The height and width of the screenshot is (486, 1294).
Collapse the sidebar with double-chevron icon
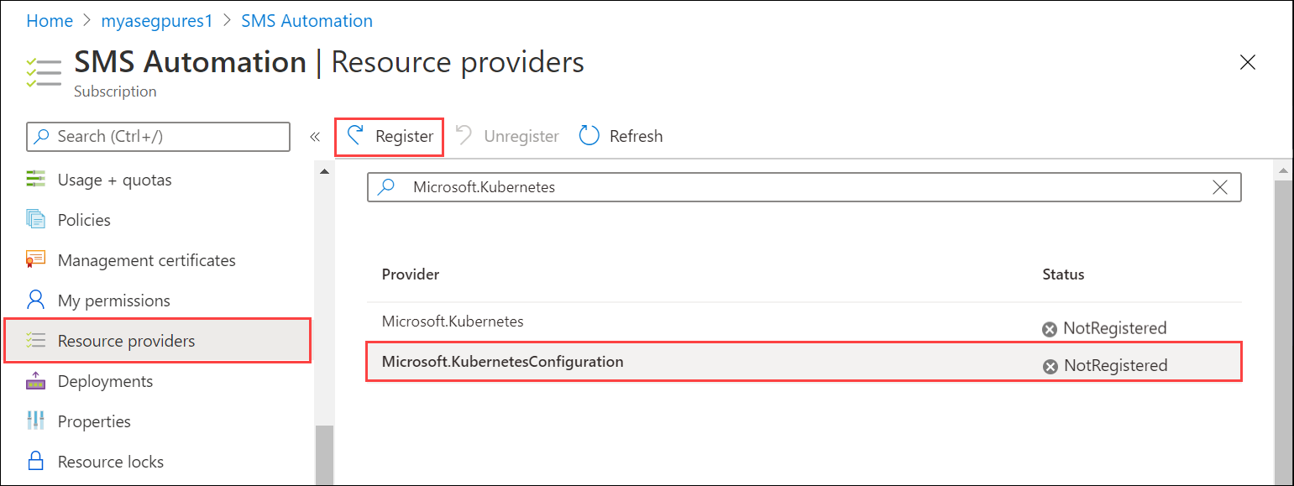315,137
